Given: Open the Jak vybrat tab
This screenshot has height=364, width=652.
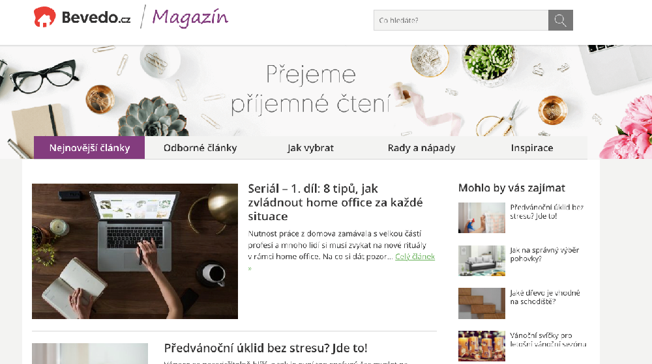Looking at the screenshot, I should [x=310, y=148].
